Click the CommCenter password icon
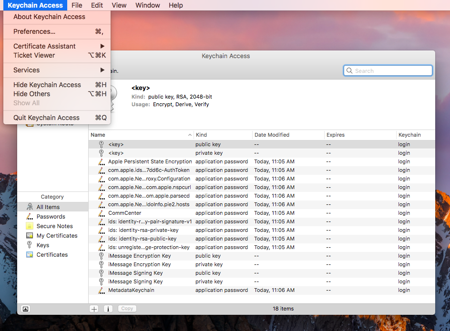Screen dimensions: 450x331 [102, 213]
